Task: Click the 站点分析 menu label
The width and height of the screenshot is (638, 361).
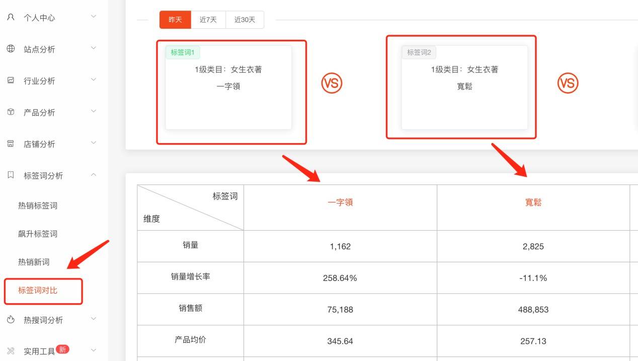Action: pos(39,49)
